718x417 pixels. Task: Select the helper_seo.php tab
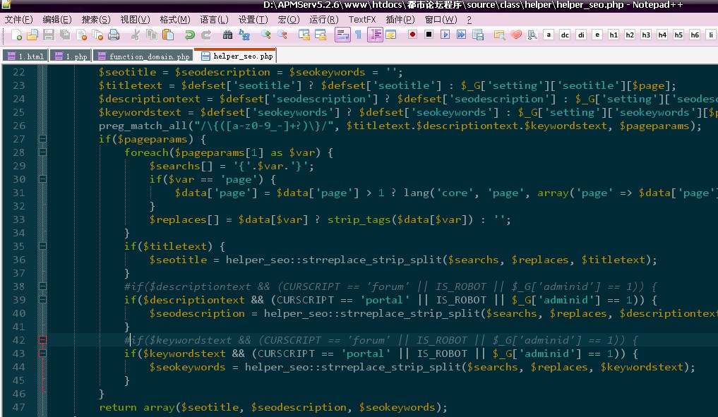(x=235, y=55)
